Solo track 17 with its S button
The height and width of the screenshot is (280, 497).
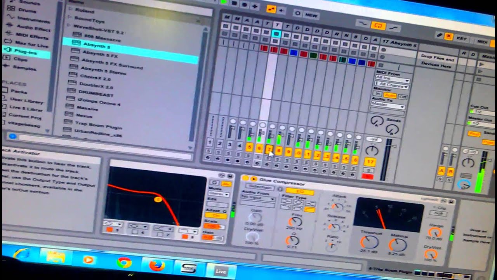click(x=368, y=170)
